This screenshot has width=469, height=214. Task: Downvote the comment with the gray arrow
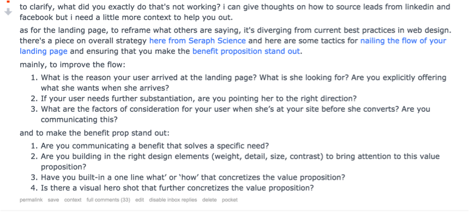pos(8,12)
